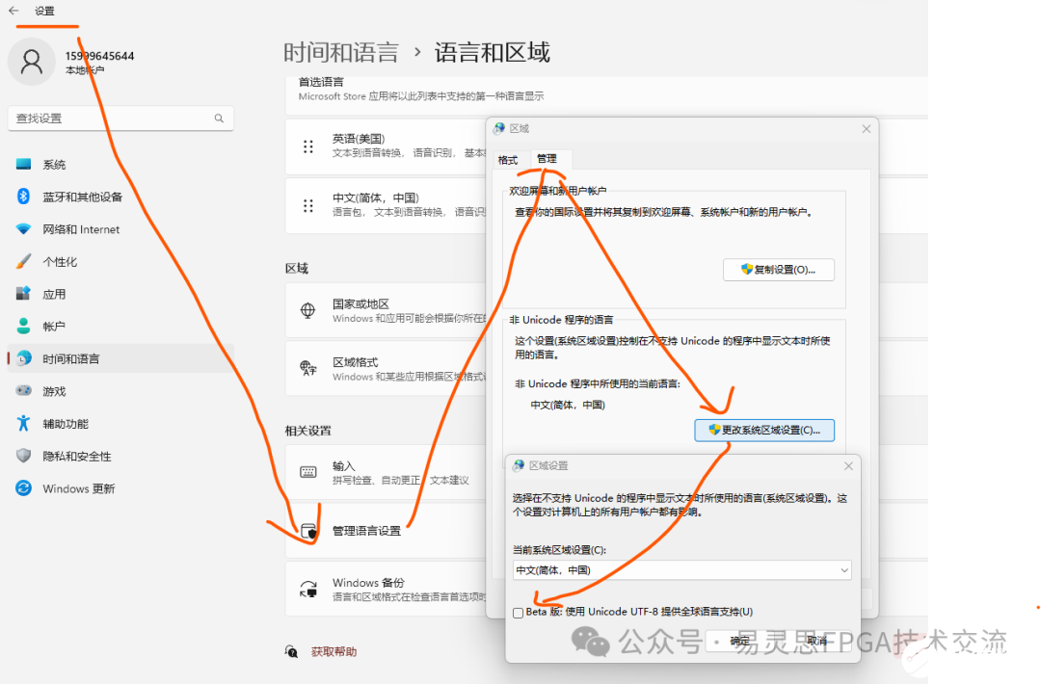
Task: Switch to the 格式 tab
Action: click(x=507, y=160)
